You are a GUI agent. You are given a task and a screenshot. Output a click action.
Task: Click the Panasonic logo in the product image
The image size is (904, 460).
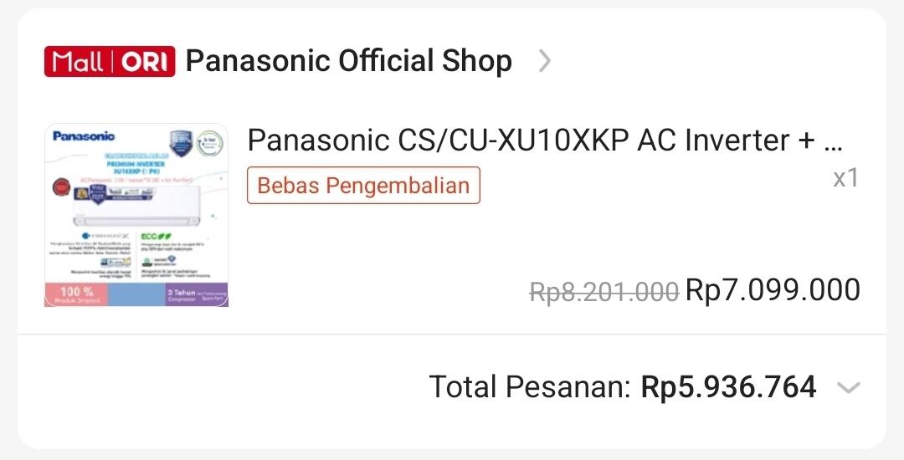click(x=85, y=136)
